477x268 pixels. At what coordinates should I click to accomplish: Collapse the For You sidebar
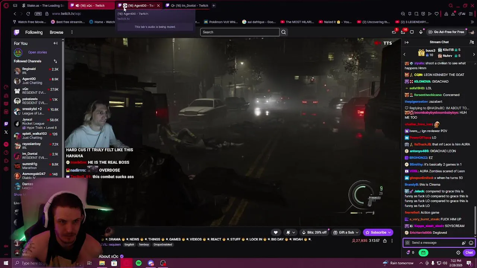[x=56, y=44]
